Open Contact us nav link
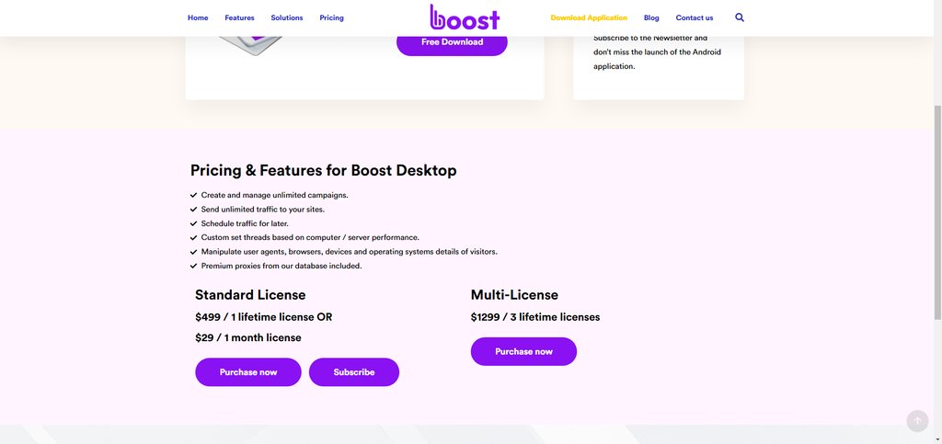This screenshot has height=444, width=942. point(695,18)
